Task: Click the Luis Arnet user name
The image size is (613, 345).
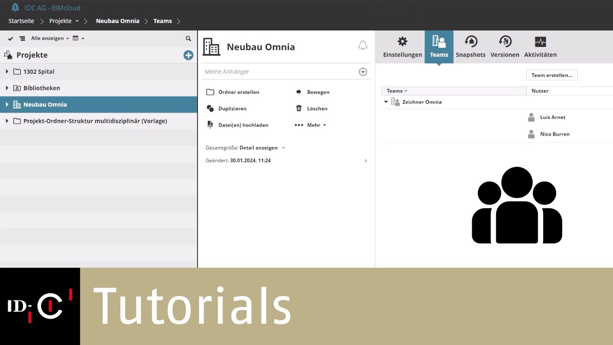Action: point(553,117)
